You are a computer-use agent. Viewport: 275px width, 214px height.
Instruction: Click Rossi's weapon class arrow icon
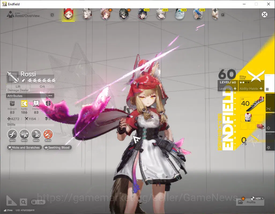tap(13, 77)
